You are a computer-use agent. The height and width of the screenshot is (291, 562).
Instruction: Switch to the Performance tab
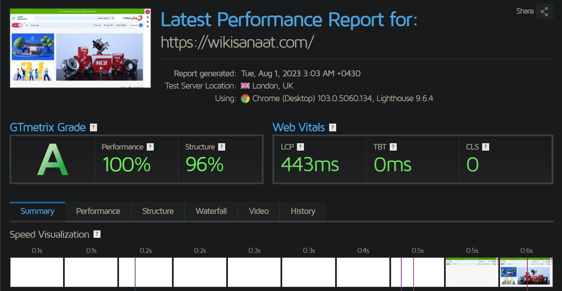coord(98,211)
